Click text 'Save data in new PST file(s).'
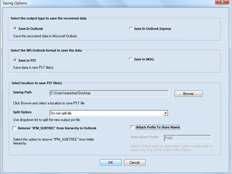 pos(33,68)
